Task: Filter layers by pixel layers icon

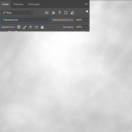Action: 47,12
